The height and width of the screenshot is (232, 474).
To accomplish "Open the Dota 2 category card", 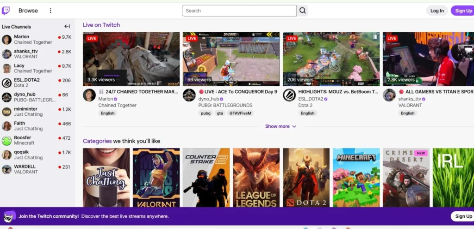I will 306,178.
